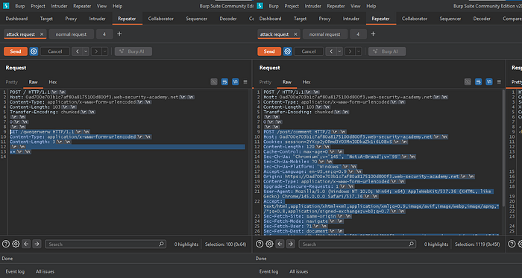Expand back-history dropdown arrow in right window
522x278 pixels.
click(339, 51)
